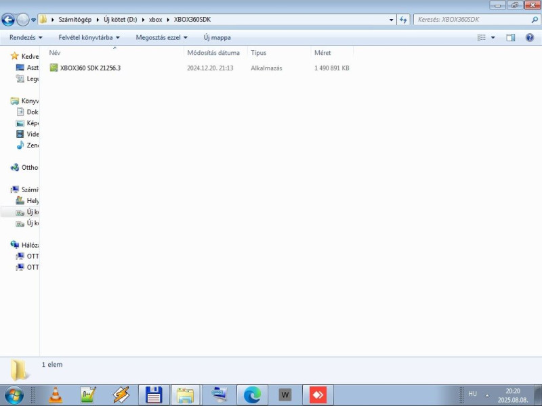Open the Rendezés menu
Image resolution: width=542 pixels, height=406 pixels.
click(26, 37)
